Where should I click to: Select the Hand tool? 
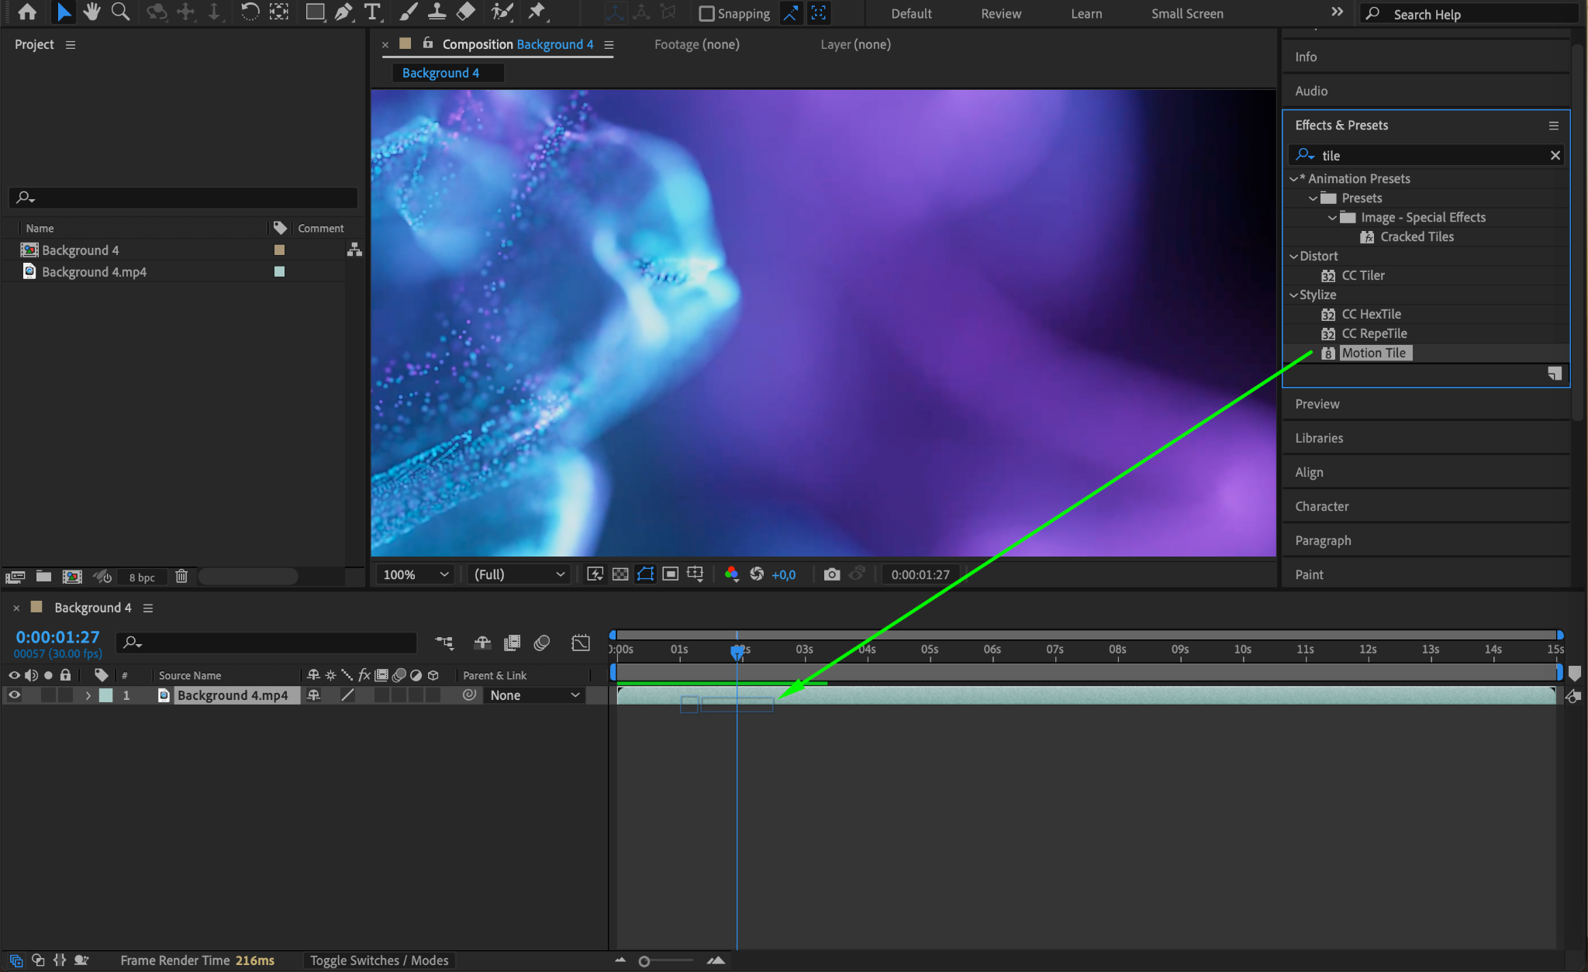coord(91,12)
